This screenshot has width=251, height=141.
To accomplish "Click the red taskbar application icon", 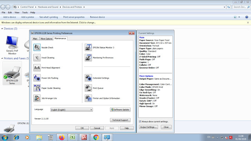I will tap(84, 137).
